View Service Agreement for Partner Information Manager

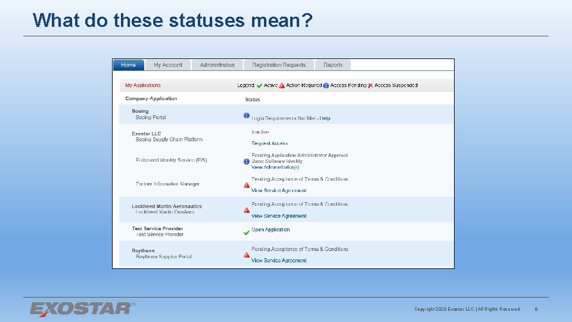pos(279,191)
